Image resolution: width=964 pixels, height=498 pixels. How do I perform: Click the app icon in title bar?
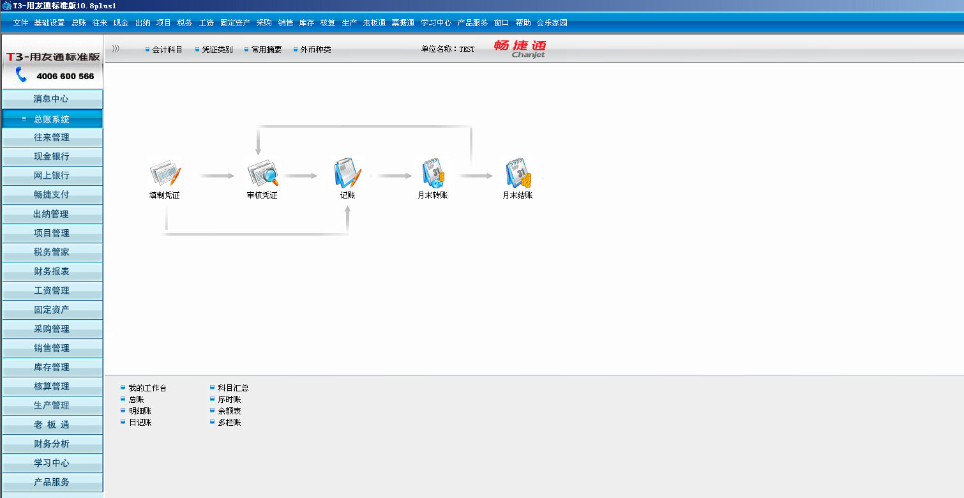point(6,6)
